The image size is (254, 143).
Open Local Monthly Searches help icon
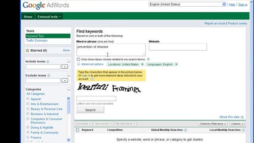(243, 130)
